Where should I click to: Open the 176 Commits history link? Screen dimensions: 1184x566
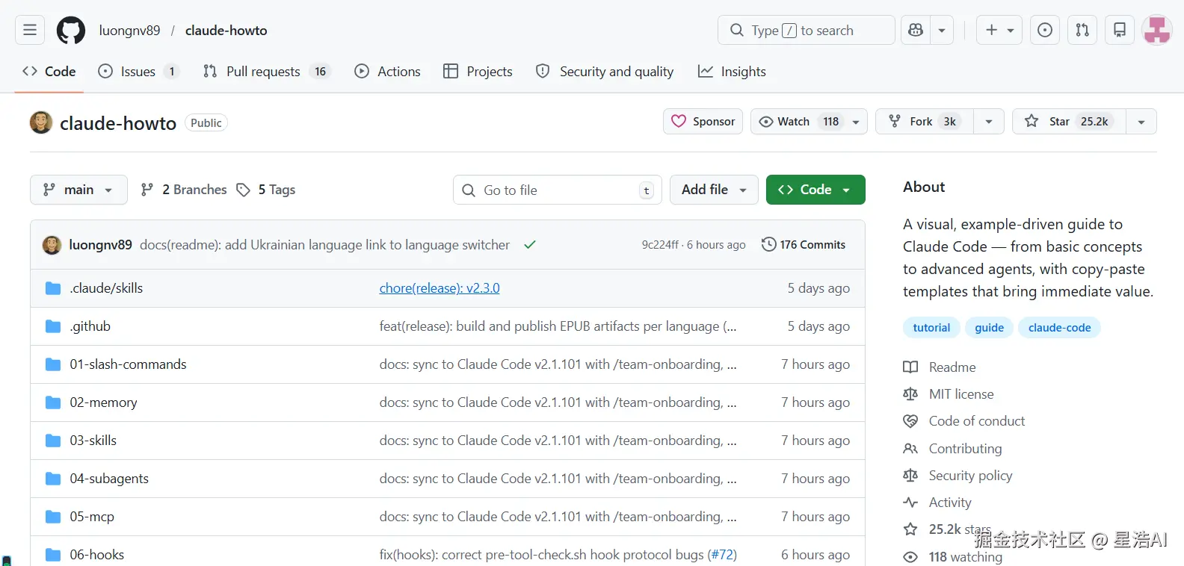[x=804, y=245]
